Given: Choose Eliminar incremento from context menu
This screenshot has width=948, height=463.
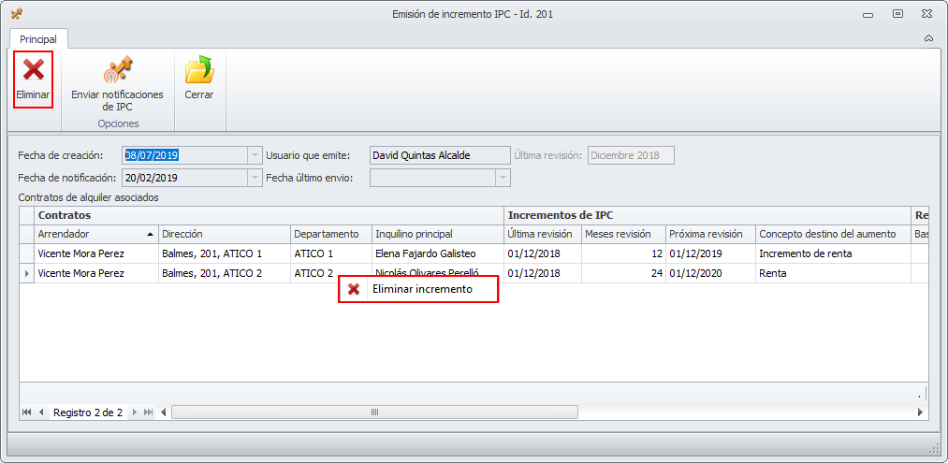Looking at the screenshot, I should click(418, 290).
